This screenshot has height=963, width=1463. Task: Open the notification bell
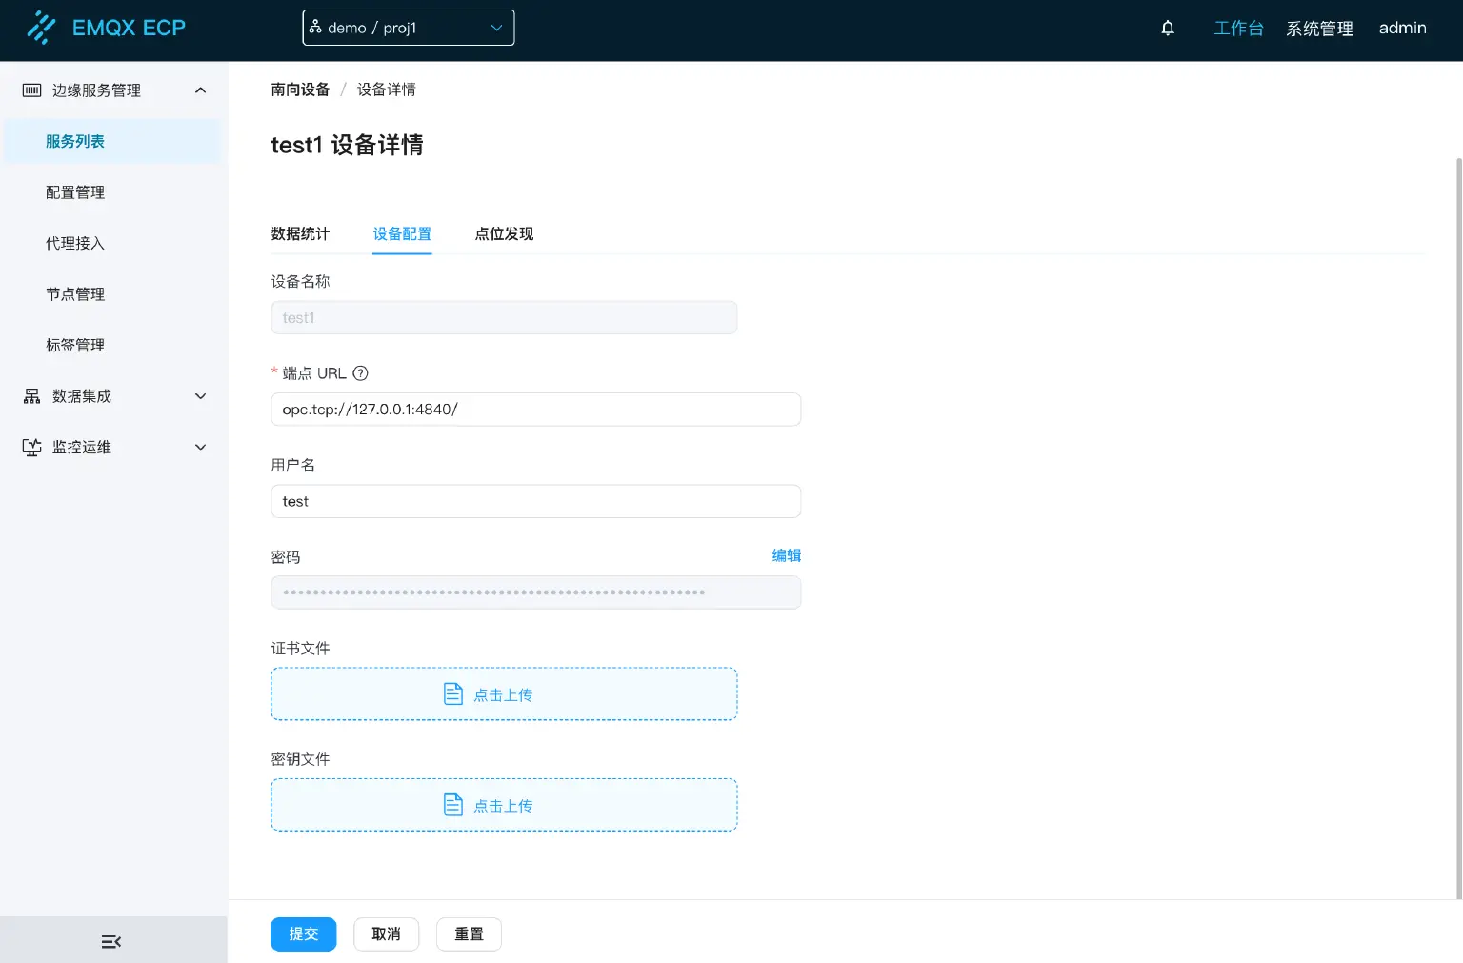1167,28
